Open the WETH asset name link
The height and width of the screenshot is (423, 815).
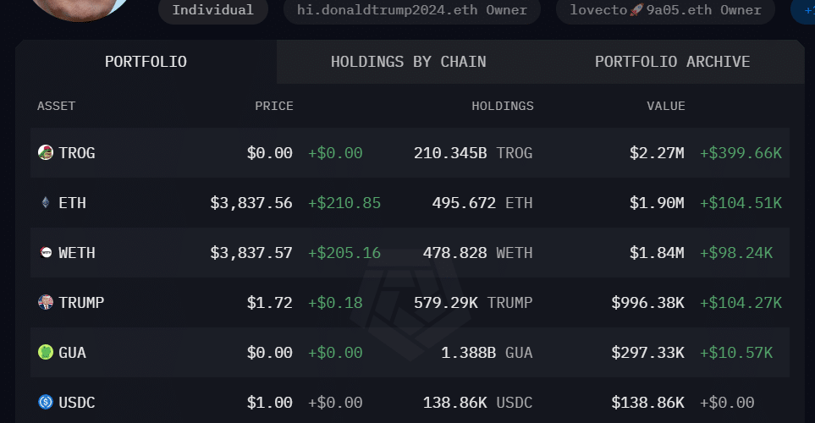point(77,253)
